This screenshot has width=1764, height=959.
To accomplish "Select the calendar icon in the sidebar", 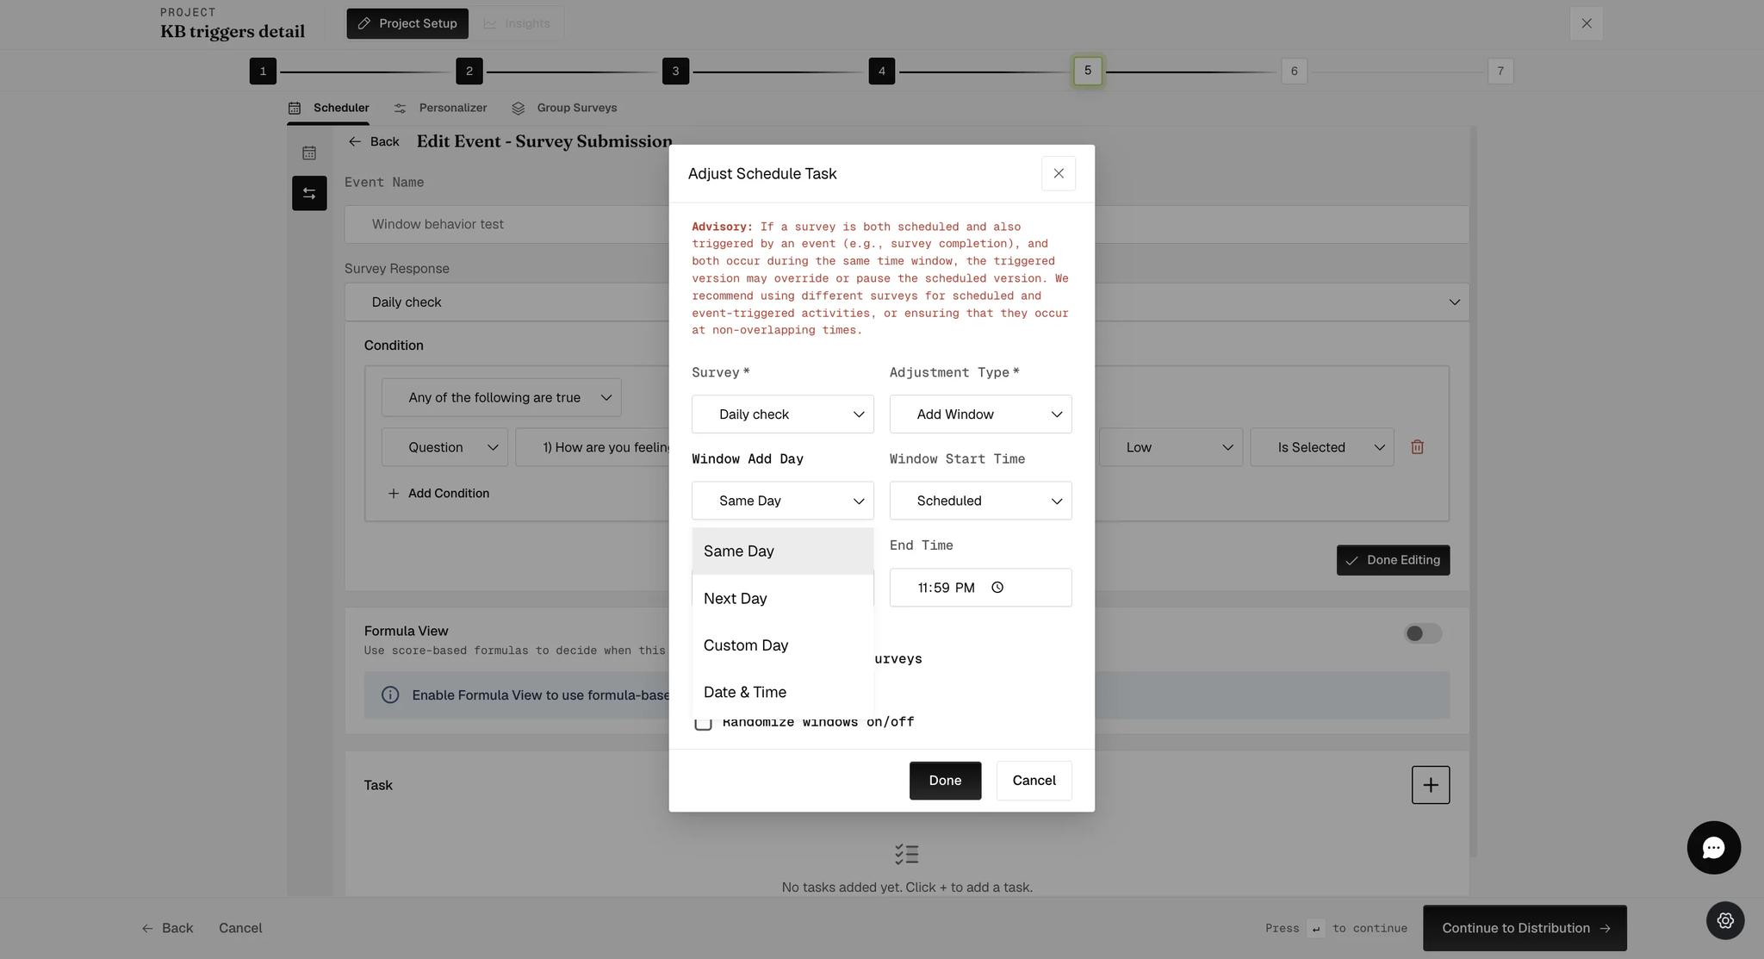I will pyautogui.click(x=309, y=153).
